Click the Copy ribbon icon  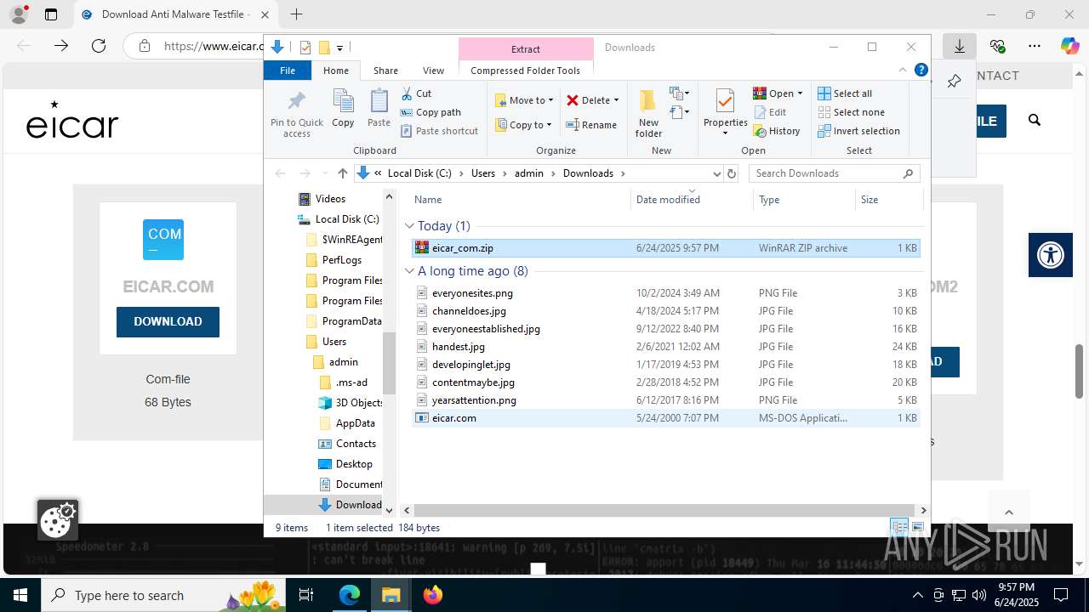(x=344, y=108)
